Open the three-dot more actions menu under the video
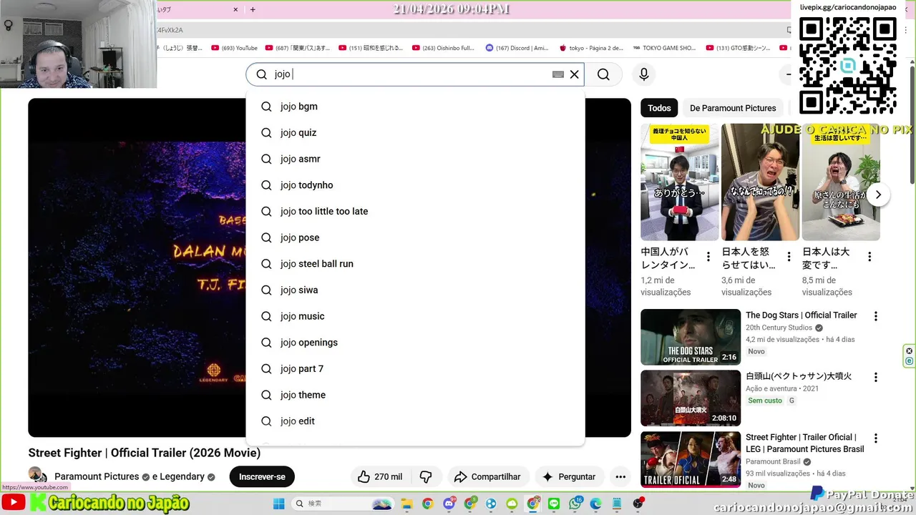916x515 pixels. 620,477
